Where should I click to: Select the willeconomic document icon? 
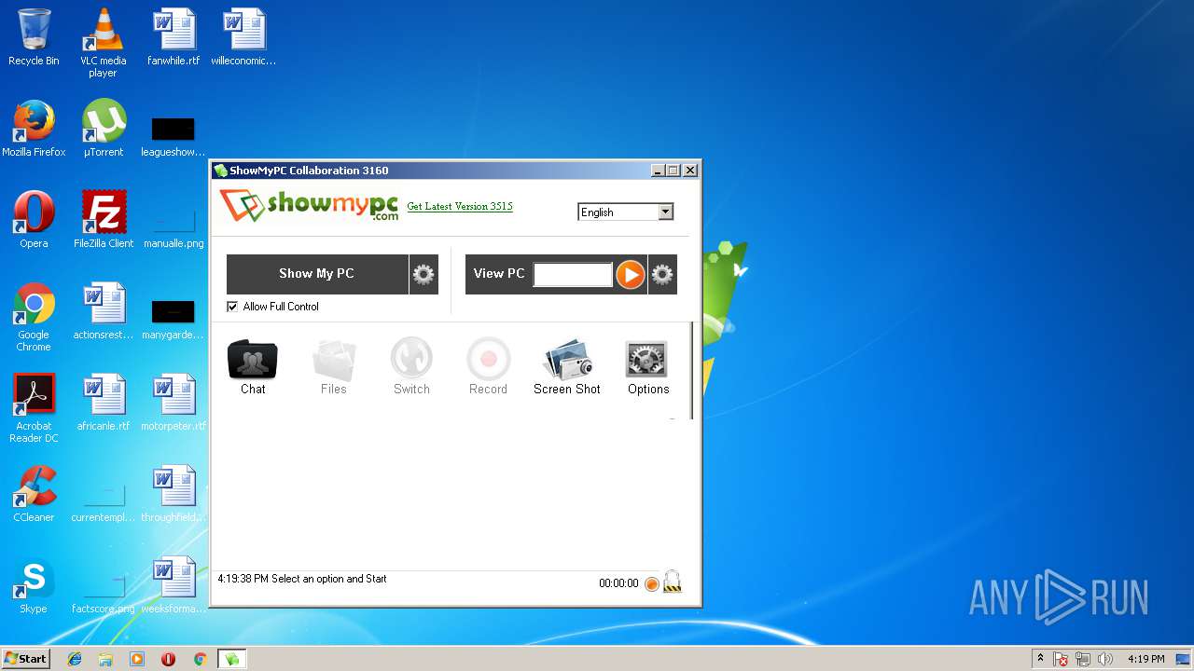pyautogui.click(x=243, y=37)
